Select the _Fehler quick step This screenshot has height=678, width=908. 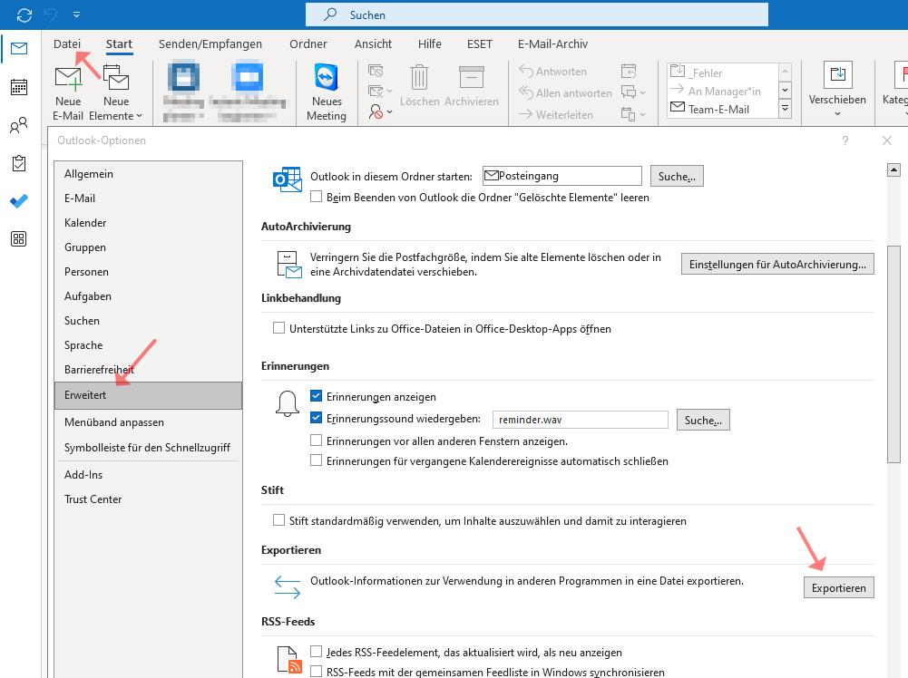(723, 73)
